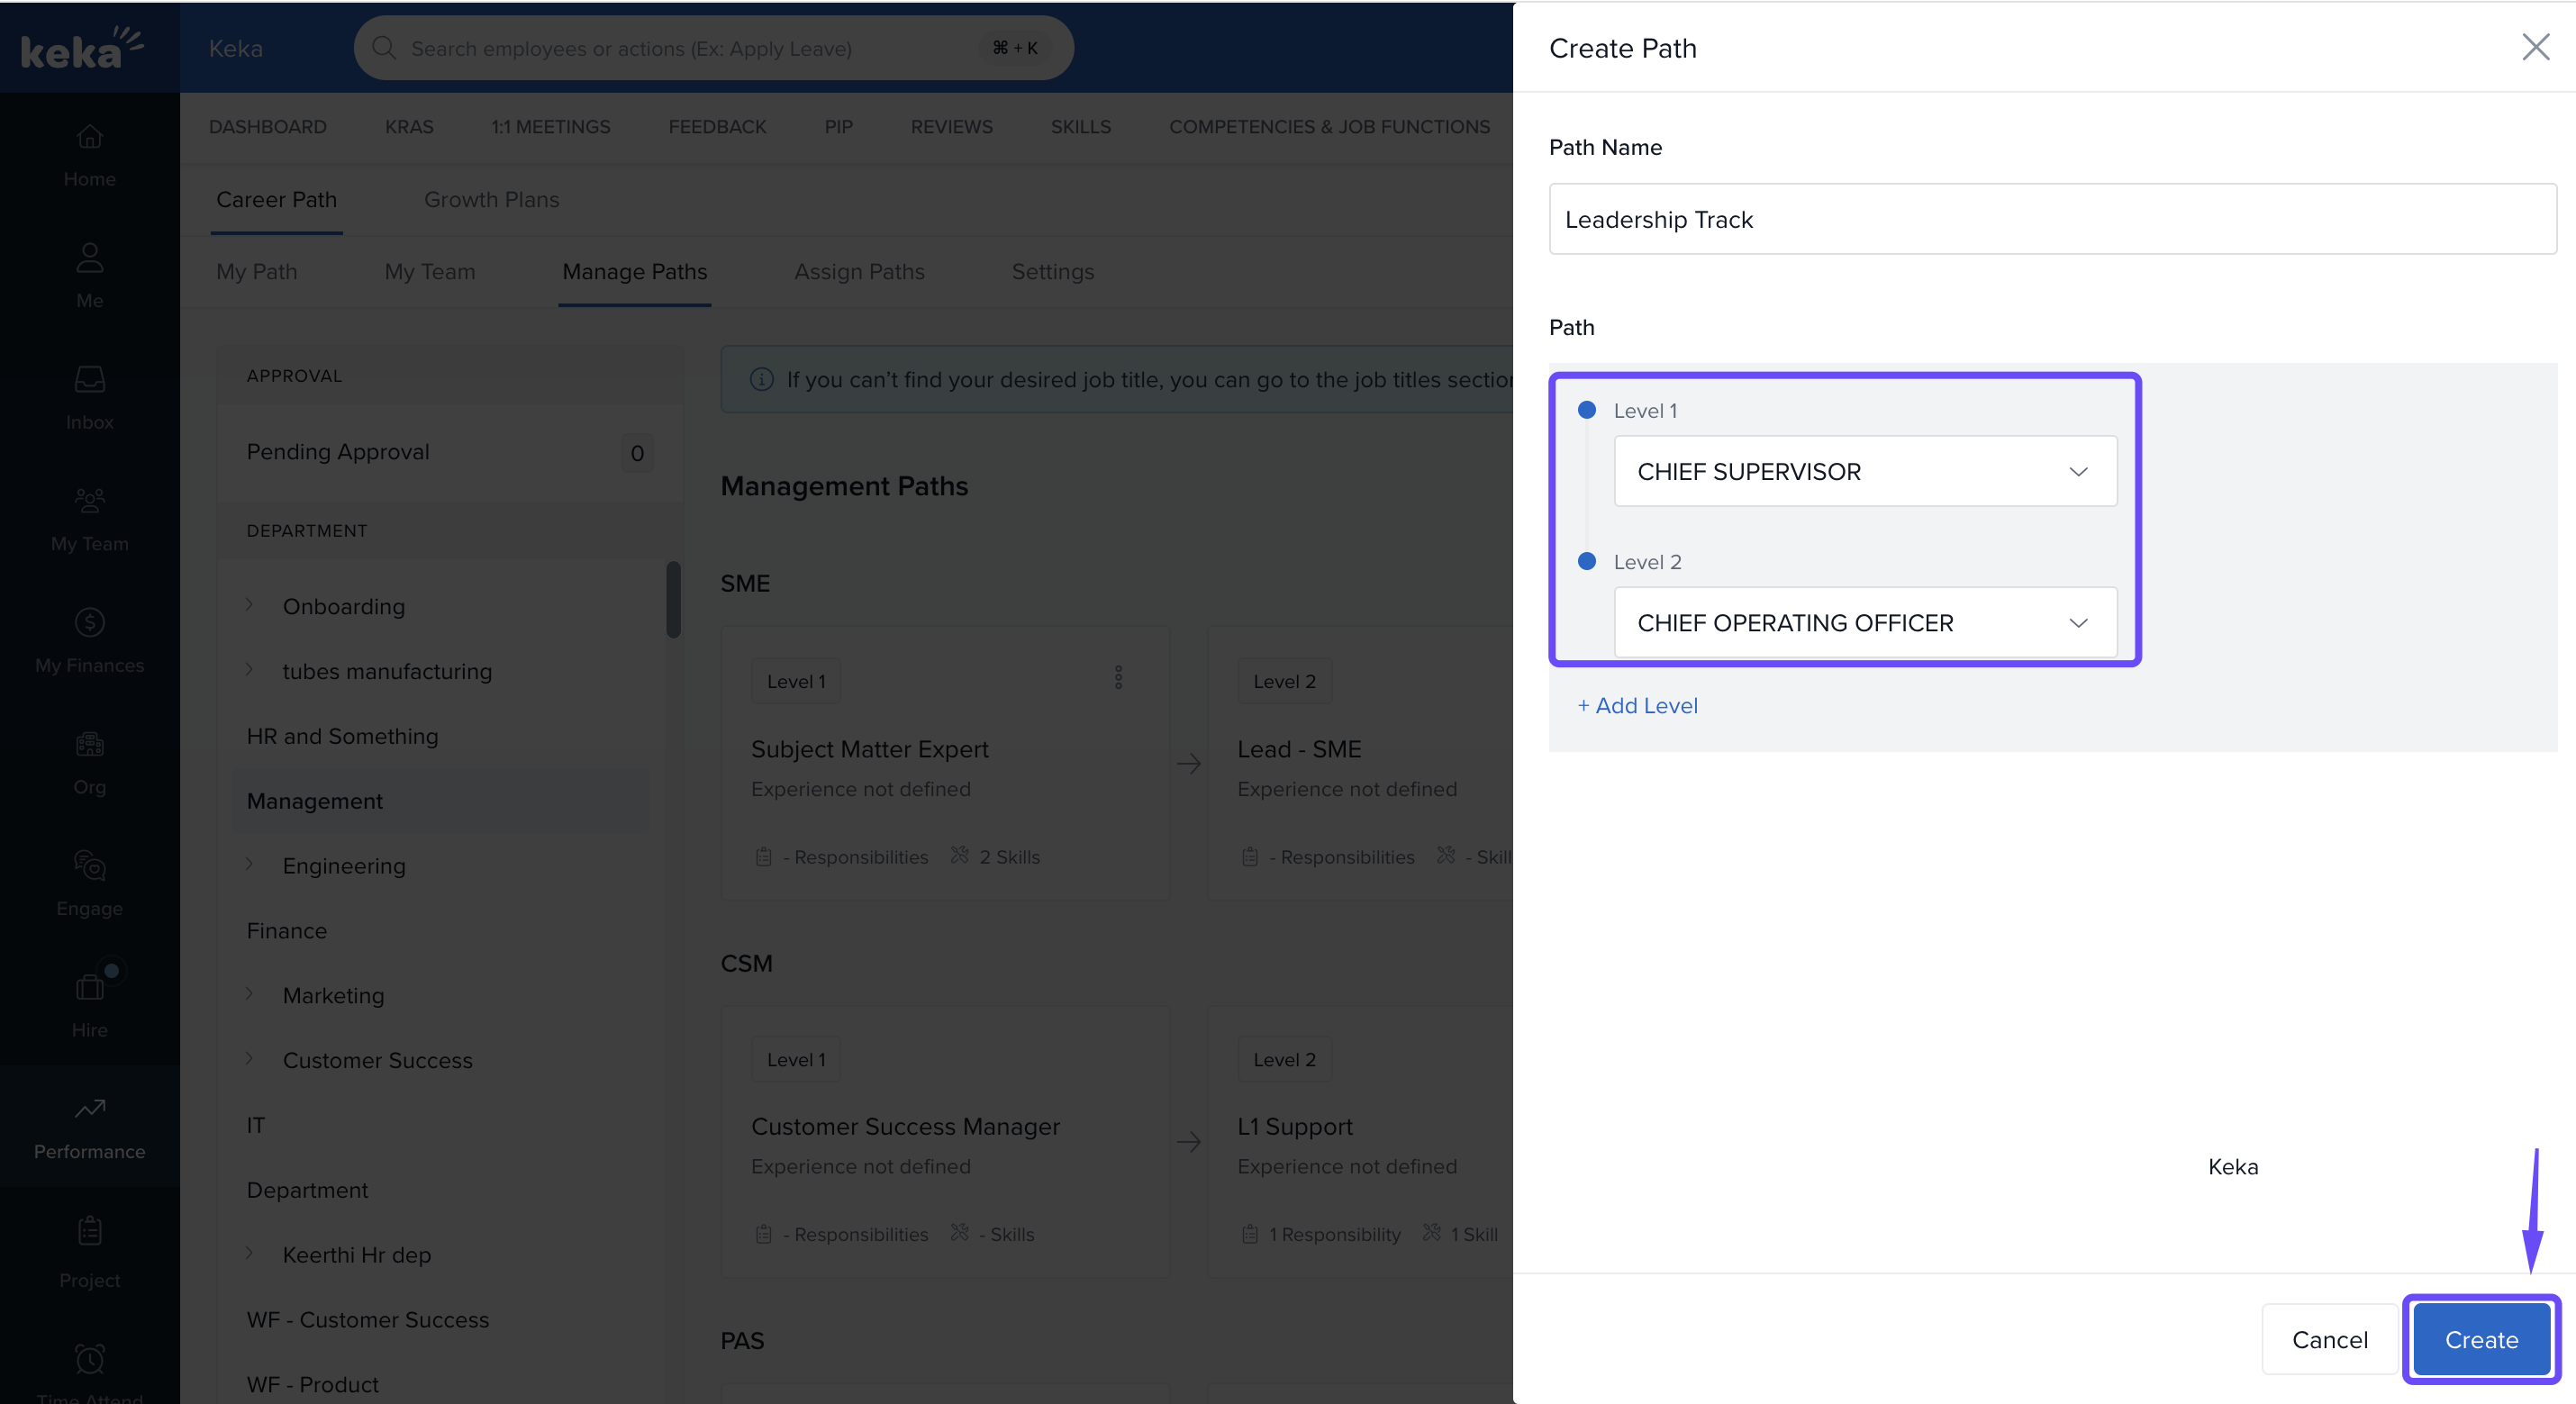Select the Performance trend icon
The width and height of the screenshot is (2576, 1404).
tap(89, 1109)
